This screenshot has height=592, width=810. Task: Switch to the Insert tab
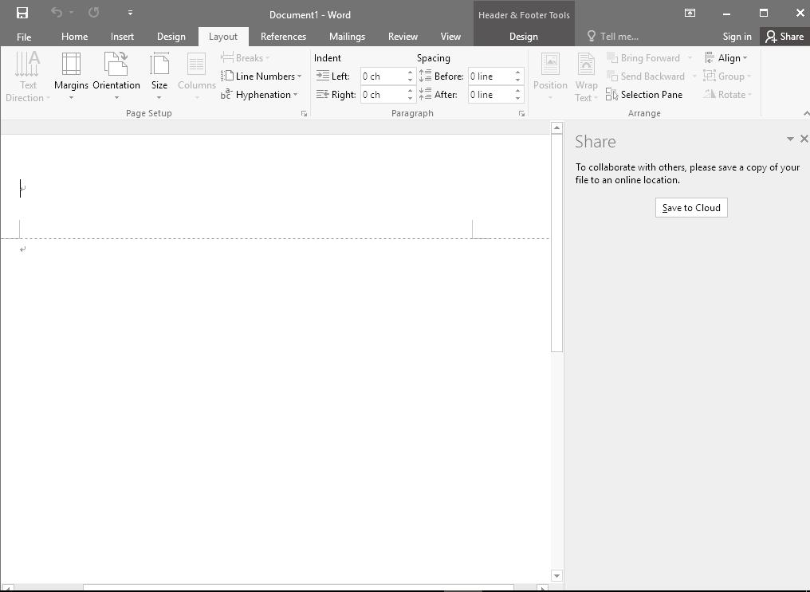pyautogui.click(x=122, y=37)
